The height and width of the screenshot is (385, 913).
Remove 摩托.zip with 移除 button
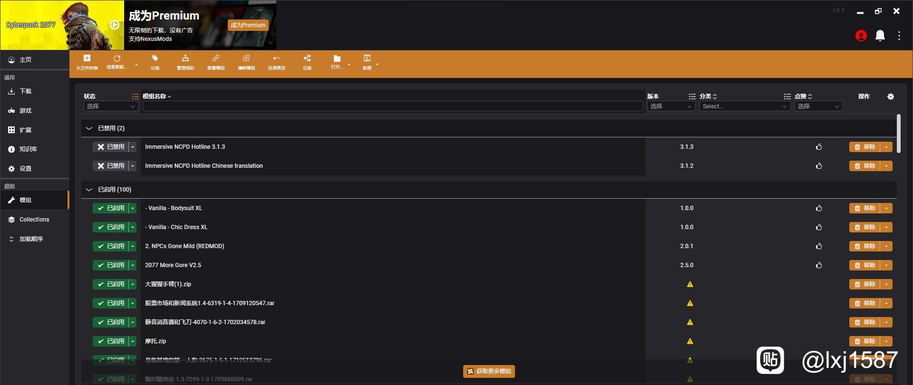[x=865, y=341]
